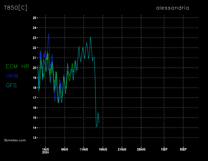
Task: Click the GFS line's lowest point near 14
Action: 96,127
